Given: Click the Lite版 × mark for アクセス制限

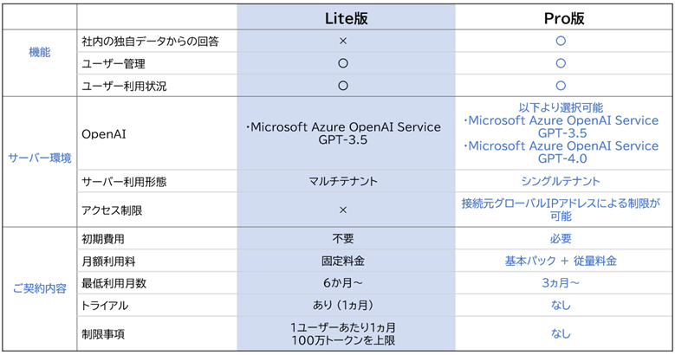Looking at the screenshot, I should click(343, 210).
